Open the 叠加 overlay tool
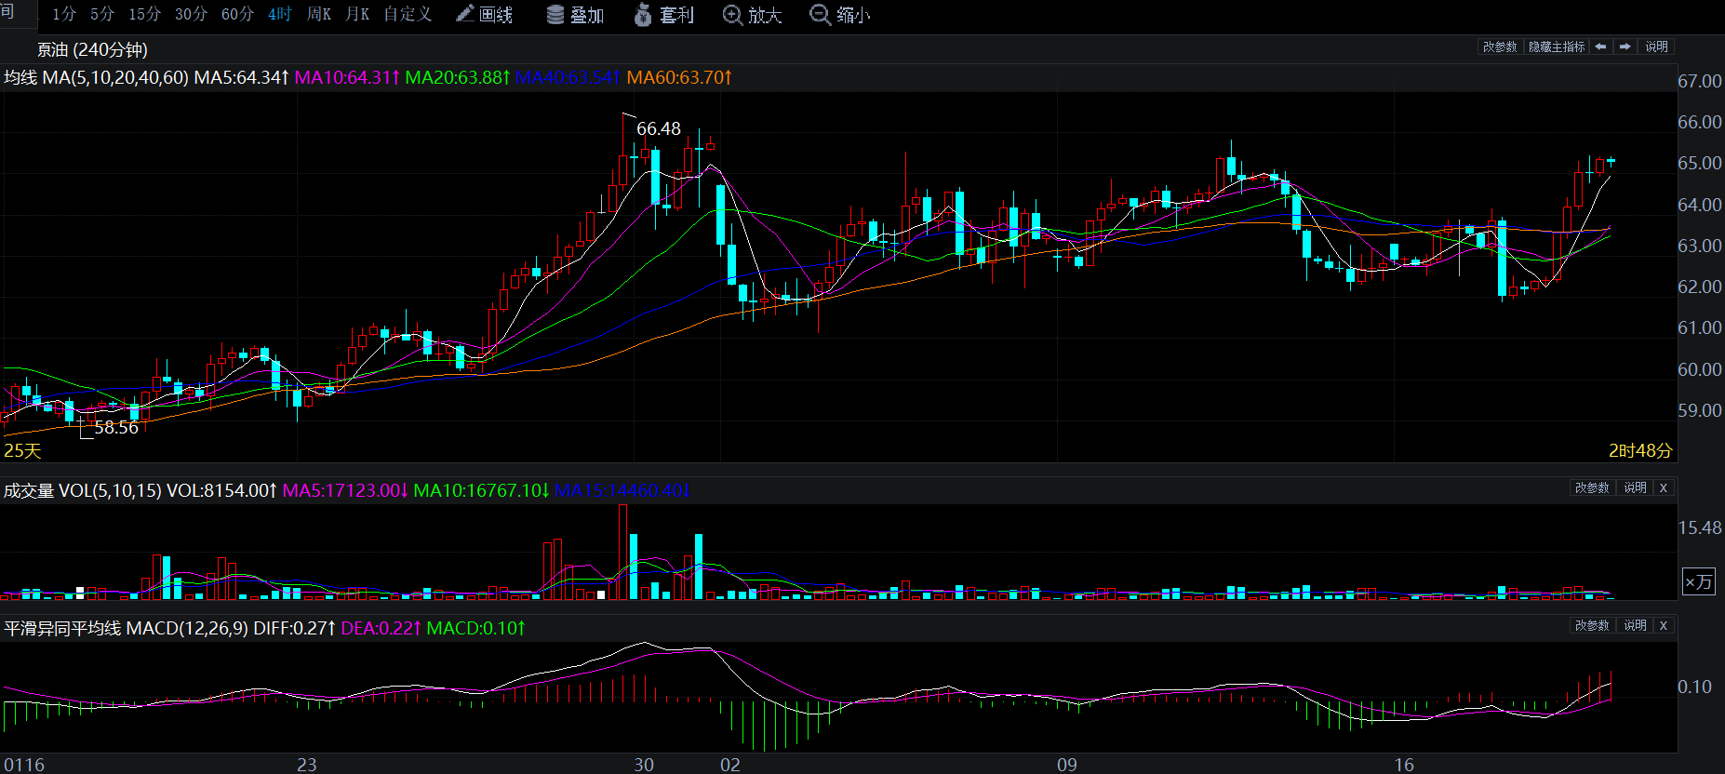This screenshot has width=1725, height=774. coord(575,15)
